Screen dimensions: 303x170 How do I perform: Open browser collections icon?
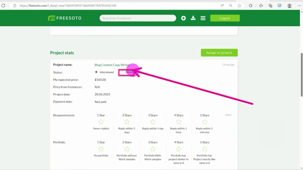pyautogui.click(x=270, y=6)
